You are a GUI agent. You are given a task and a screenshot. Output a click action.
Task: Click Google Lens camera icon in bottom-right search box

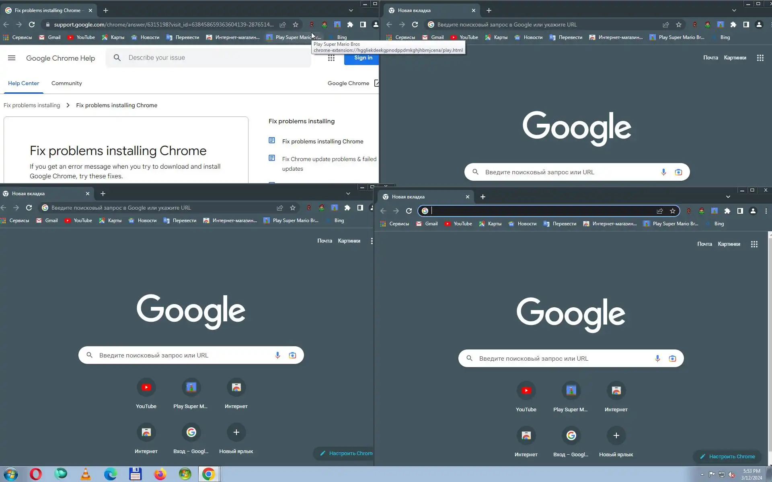[672, 359]
